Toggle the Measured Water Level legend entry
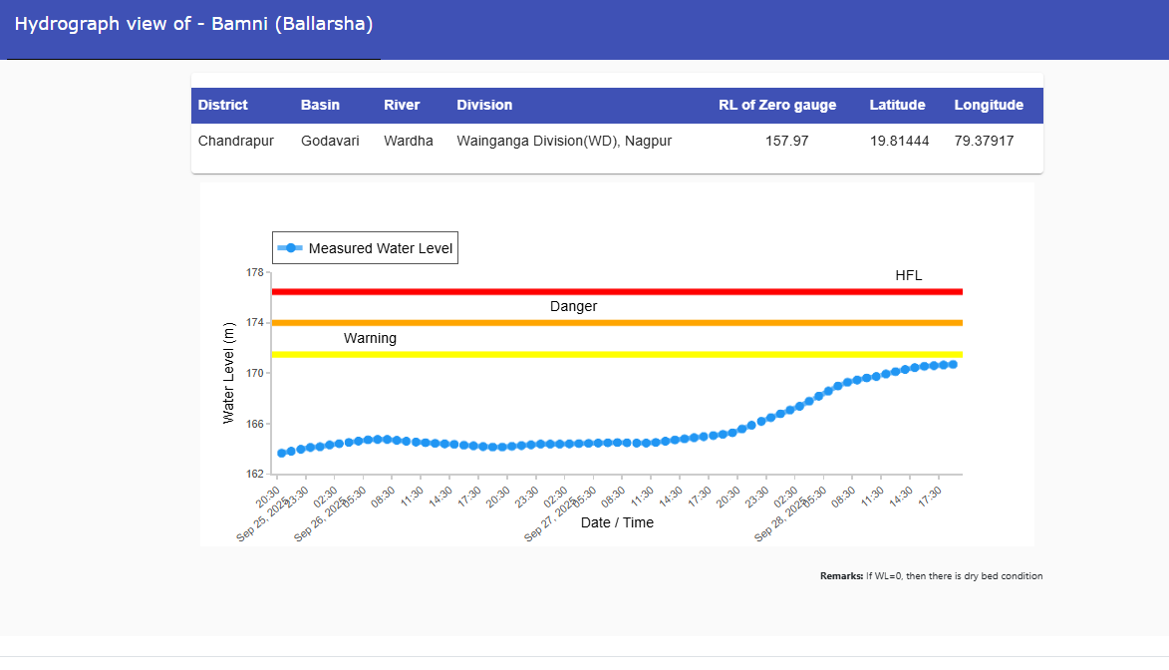Image resolution: width=1169 pixels, height=670 pixels. [x=365, y=248]
